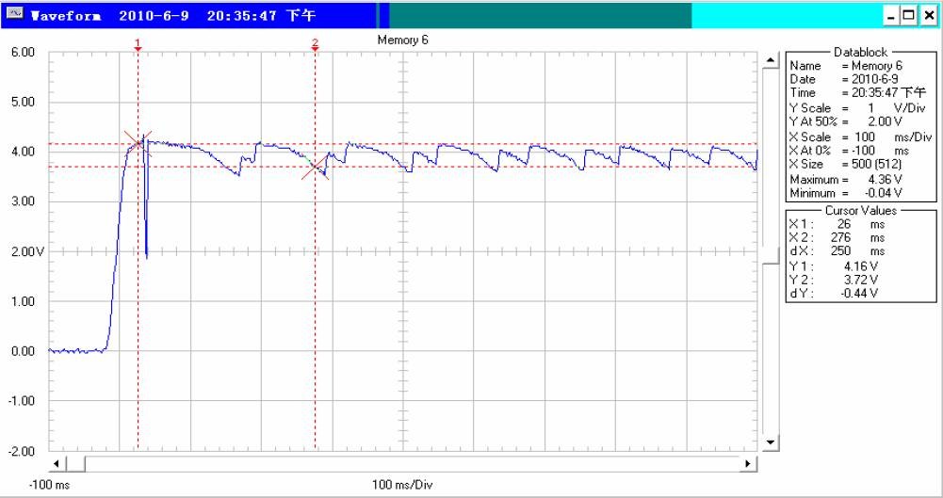
Task: Click the Waveform app icon in title bar
Action: [15, 16]
